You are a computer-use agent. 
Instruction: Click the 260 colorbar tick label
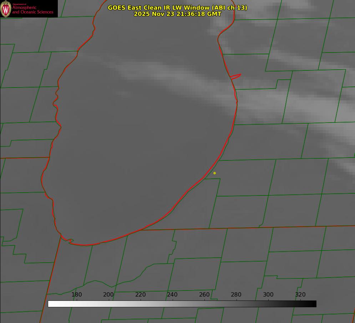point(204,295)
